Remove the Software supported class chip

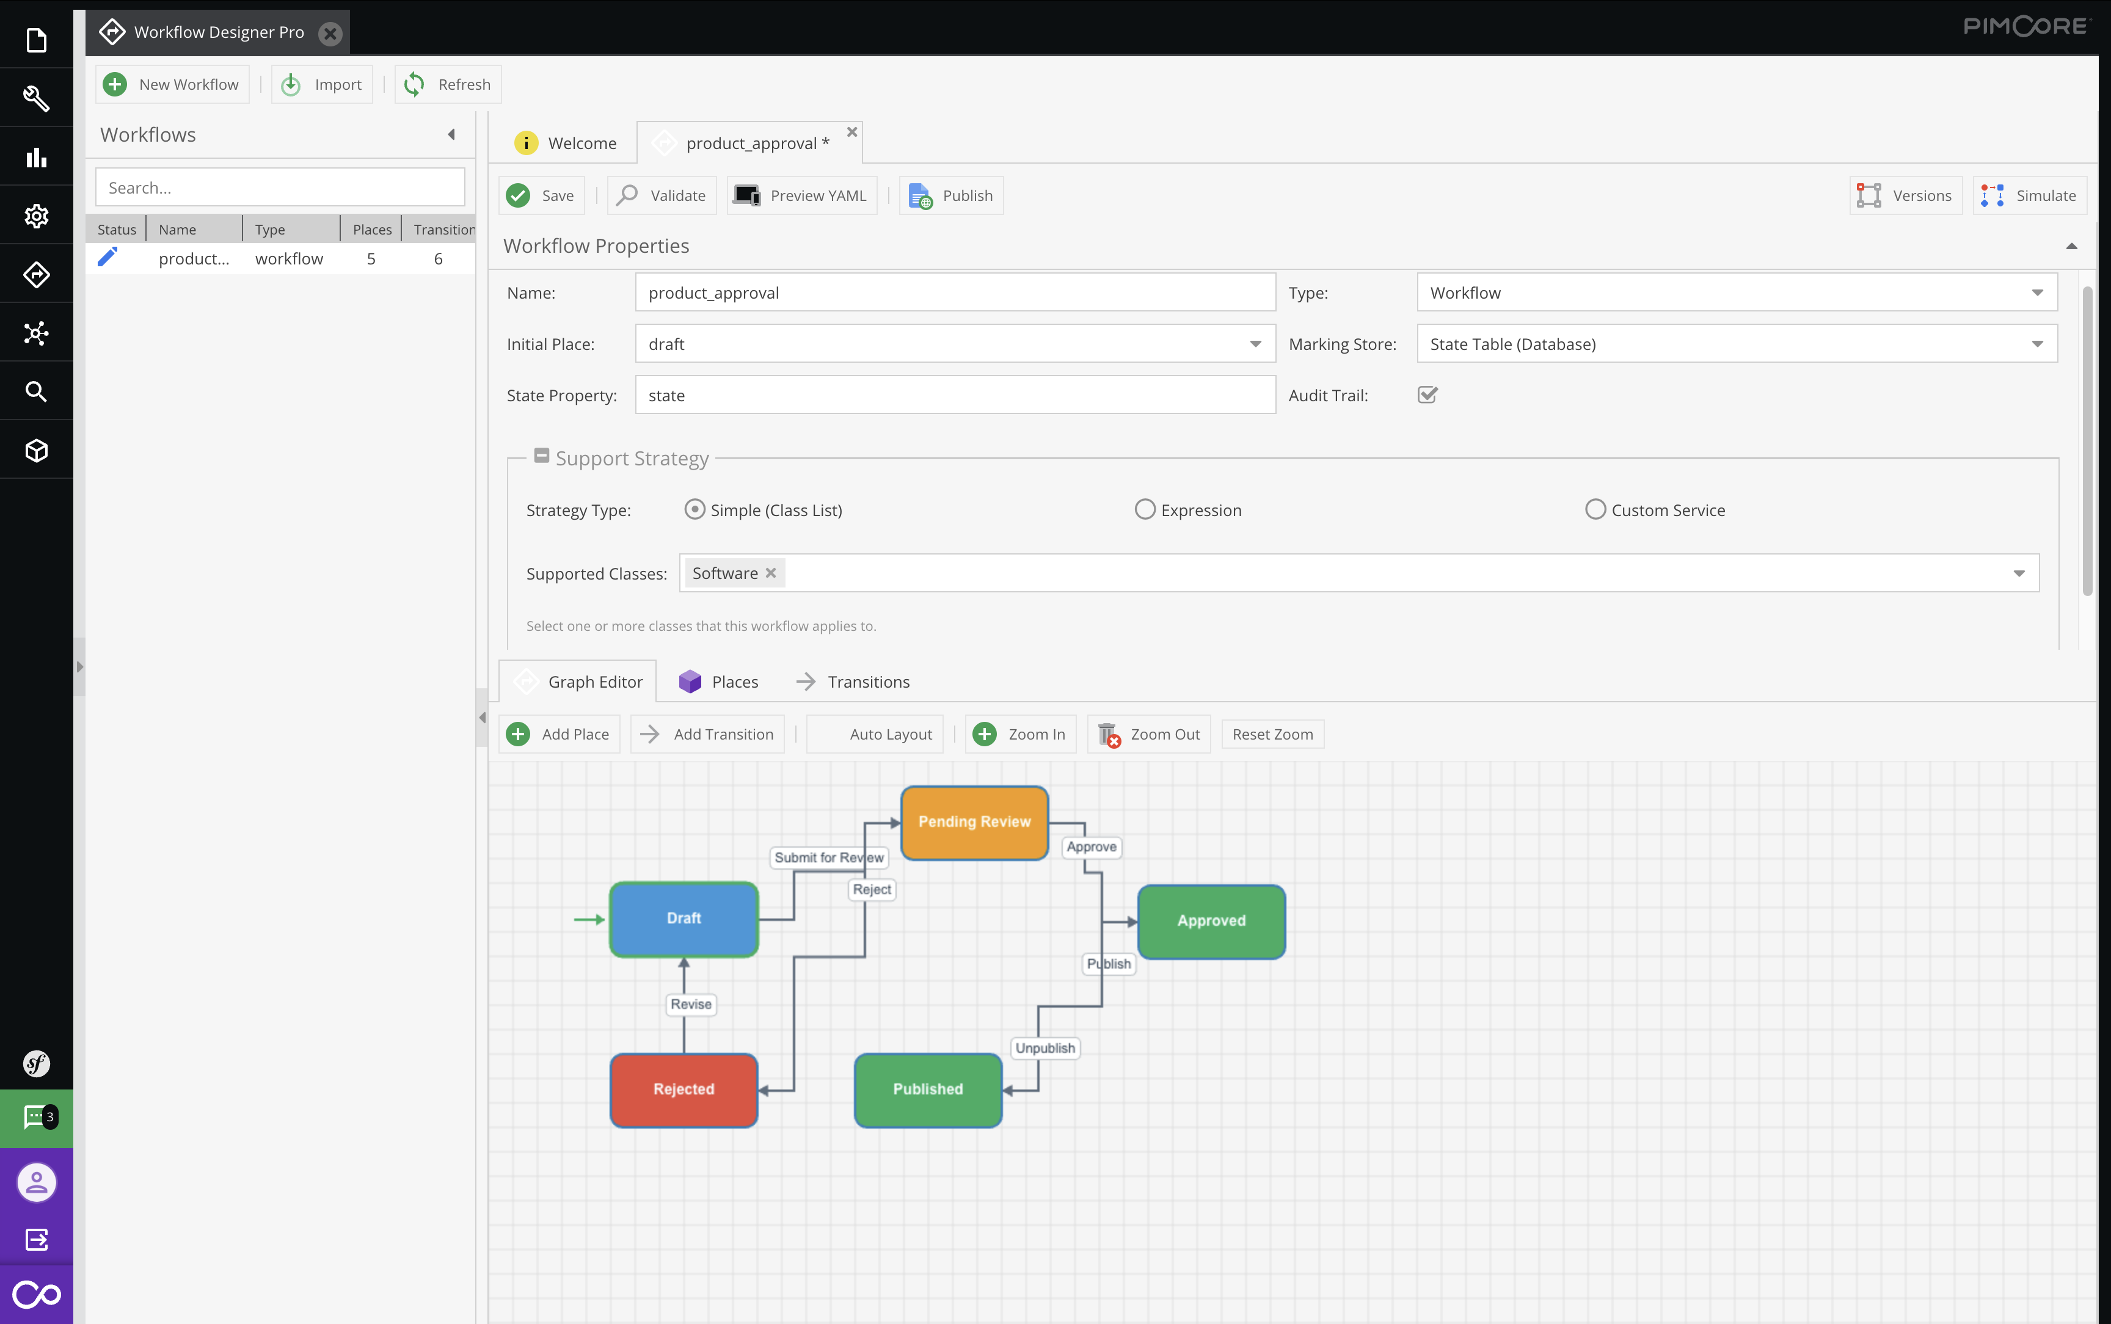(x=770, y=573)
